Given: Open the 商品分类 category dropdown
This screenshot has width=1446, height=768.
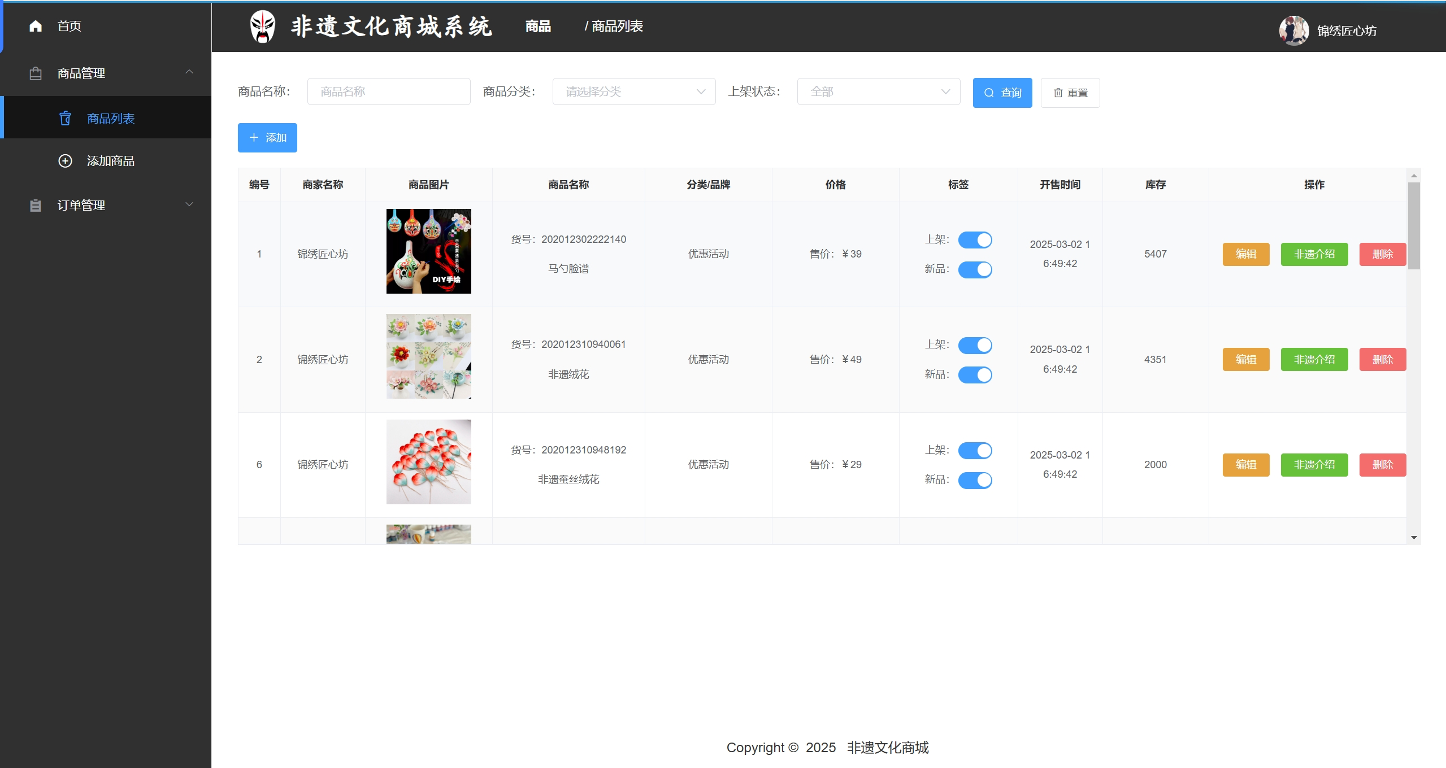Looking at the screenshot, I should pos(634,91).
